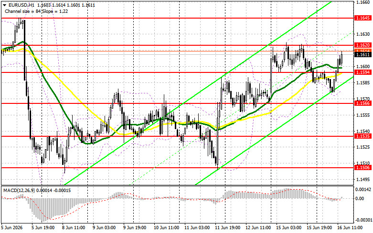Select the 1.1630 price scale value

tap(363, 34)
